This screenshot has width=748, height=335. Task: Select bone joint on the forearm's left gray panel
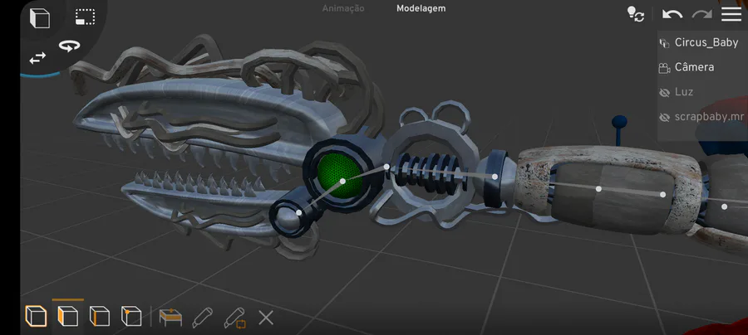coord(598,189)
